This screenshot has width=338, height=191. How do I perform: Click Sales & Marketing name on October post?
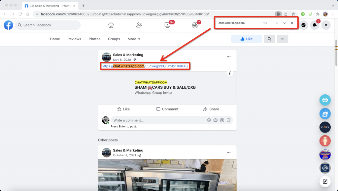[x=128, y=150]
